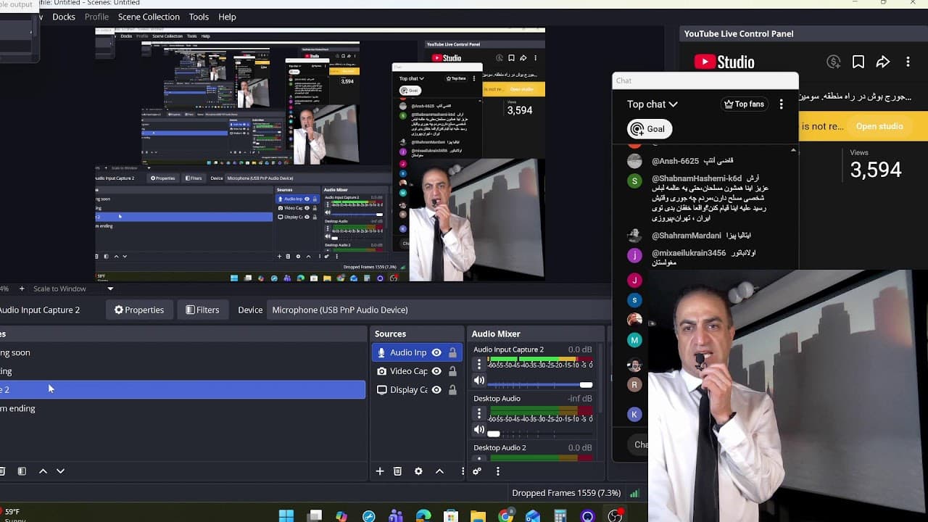This screenshot has height=522, width=928.
Task: Open the Scene Collection menu
Action: tap(149, 17)
